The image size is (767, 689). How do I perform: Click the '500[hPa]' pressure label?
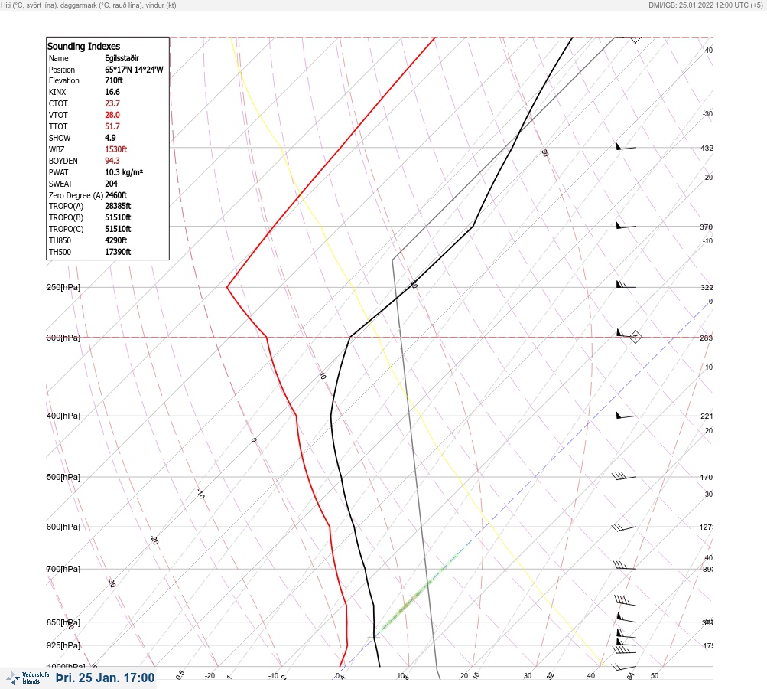click(63, 478)
